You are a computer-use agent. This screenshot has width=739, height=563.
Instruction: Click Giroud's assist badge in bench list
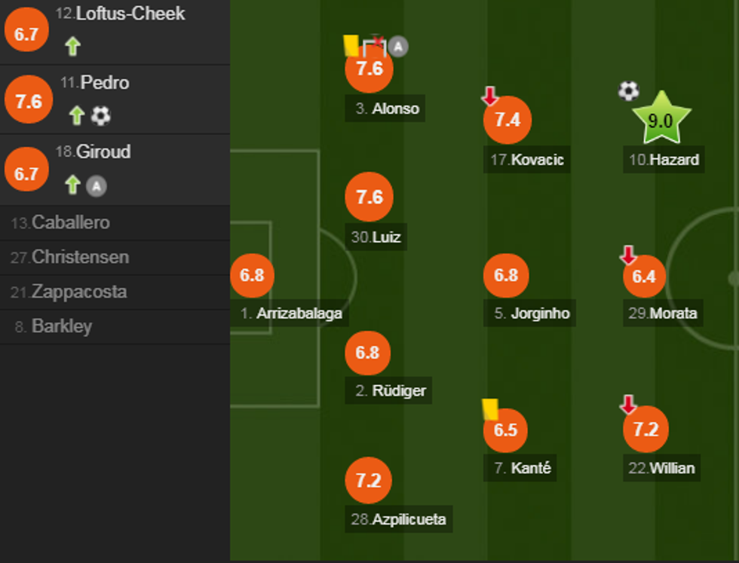click(x=96, y=185)
